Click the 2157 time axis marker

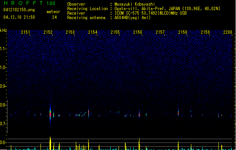(x=160, y=32)
